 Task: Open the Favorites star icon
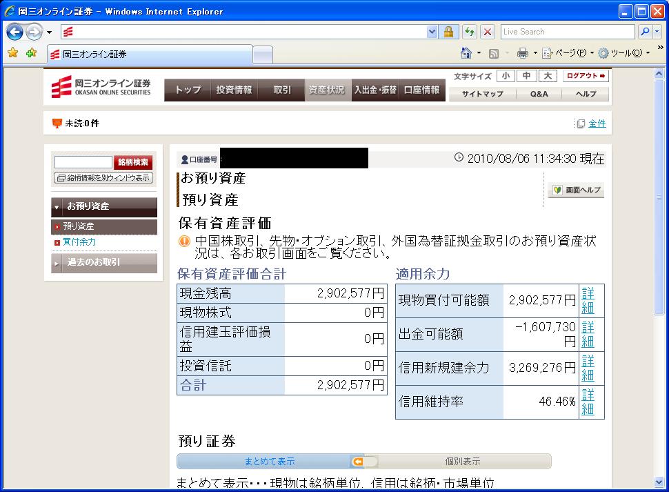coord(12,53)
